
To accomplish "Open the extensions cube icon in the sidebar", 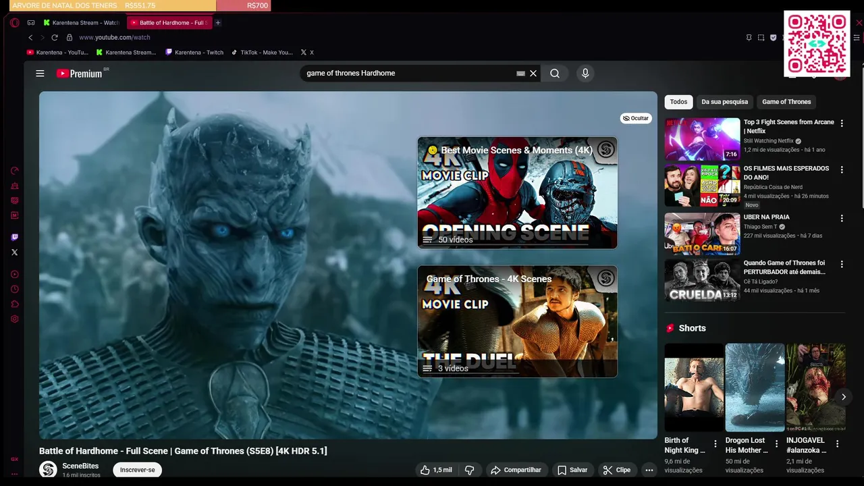I will point(15,304).
